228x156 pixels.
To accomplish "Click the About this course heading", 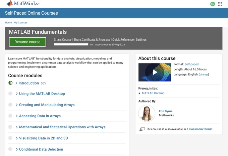I will coord(157,58).
